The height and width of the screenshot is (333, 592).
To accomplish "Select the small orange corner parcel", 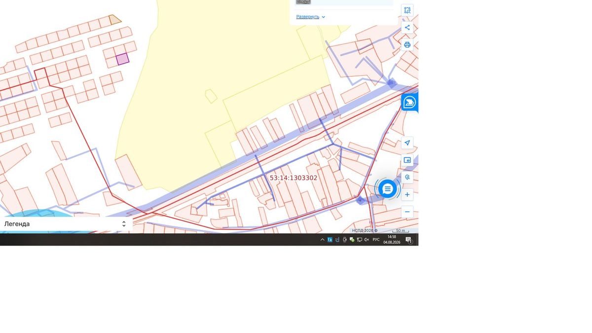I will (x=115, y=20).
